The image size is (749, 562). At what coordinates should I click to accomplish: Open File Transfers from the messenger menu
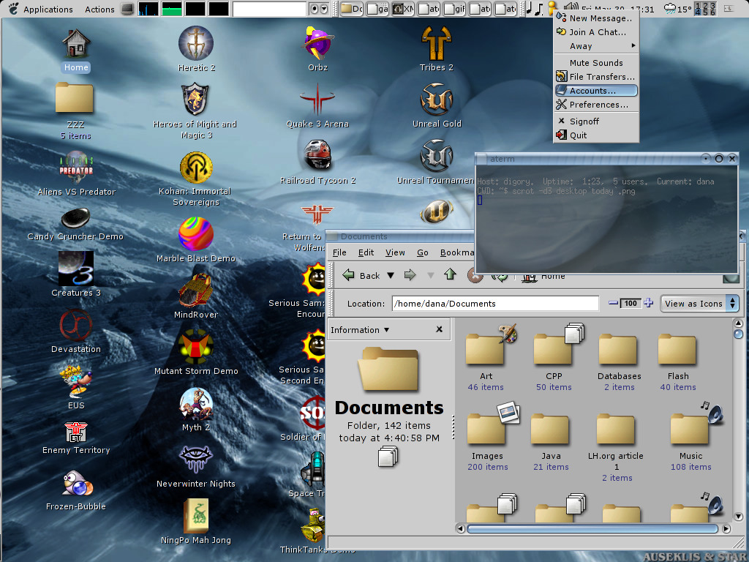coord(596,76)
